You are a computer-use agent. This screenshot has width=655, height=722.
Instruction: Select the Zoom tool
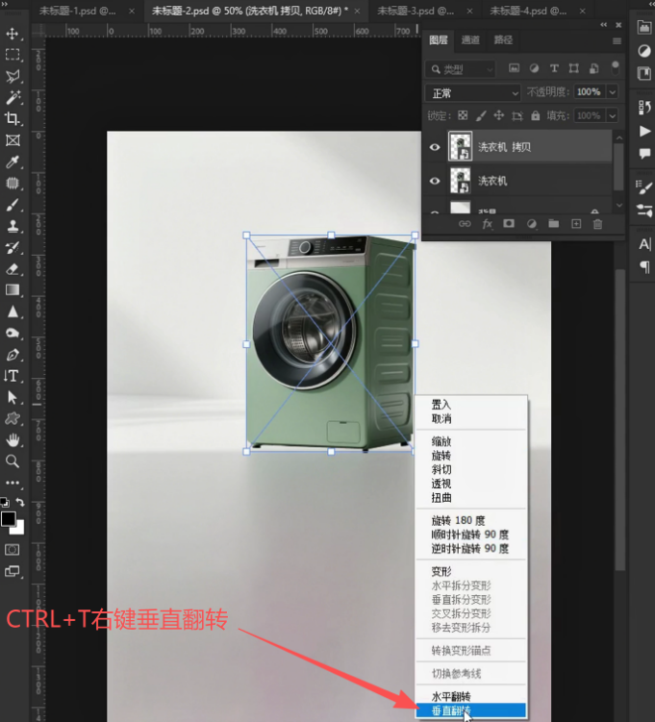tap(13, 461)
